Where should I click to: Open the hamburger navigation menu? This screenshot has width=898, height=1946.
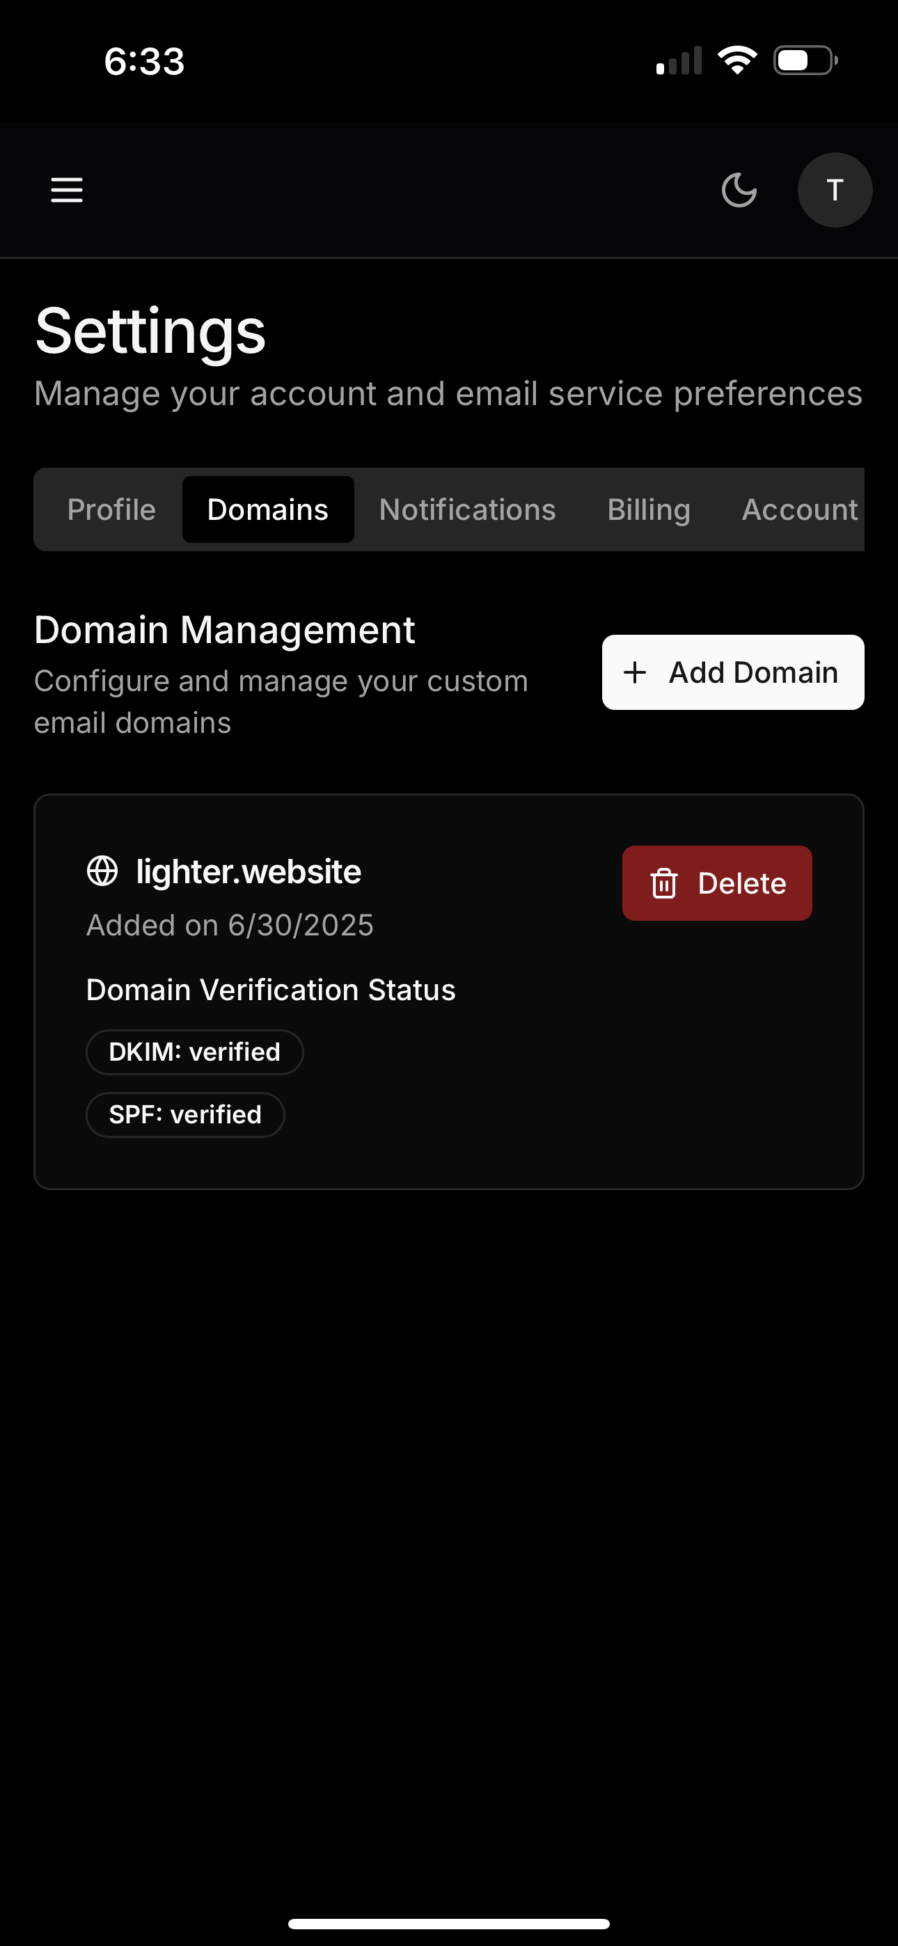[x=67, y=189]
